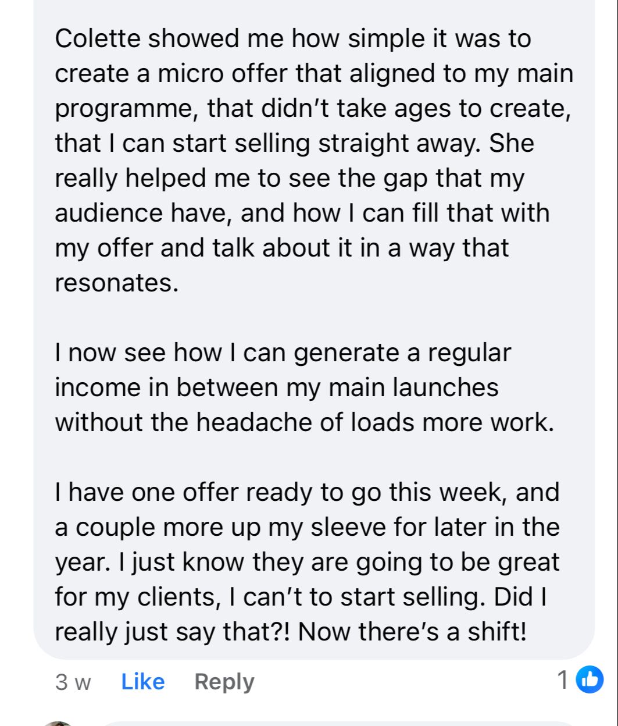618x726 pixels.
Task: Select the next comment bubble at bottom
Action: pyautogui.click(x=337, y=724)
